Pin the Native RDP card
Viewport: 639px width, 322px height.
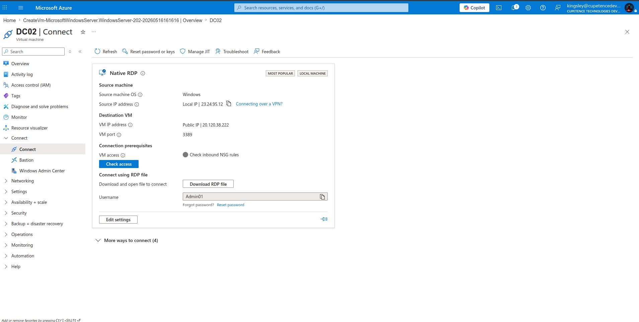click(x=324, y=219)
